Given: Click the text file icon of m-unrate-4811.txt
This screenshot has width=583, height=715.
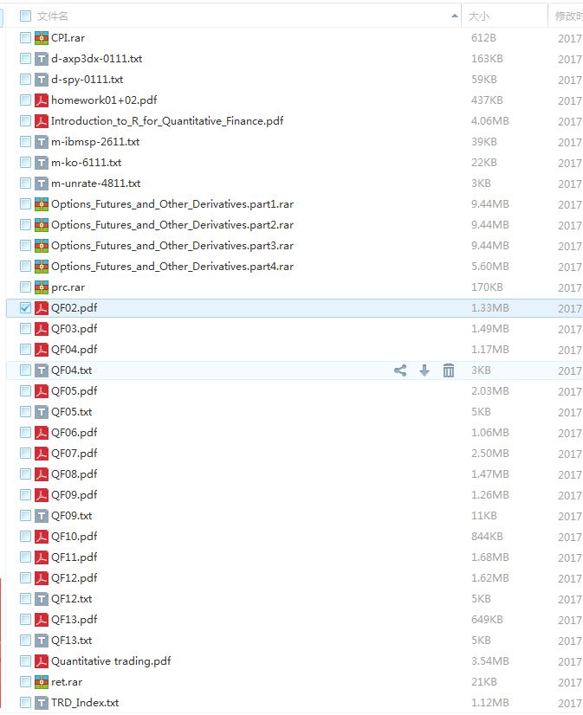Looking at the screenshot, I should coord(42,184).
